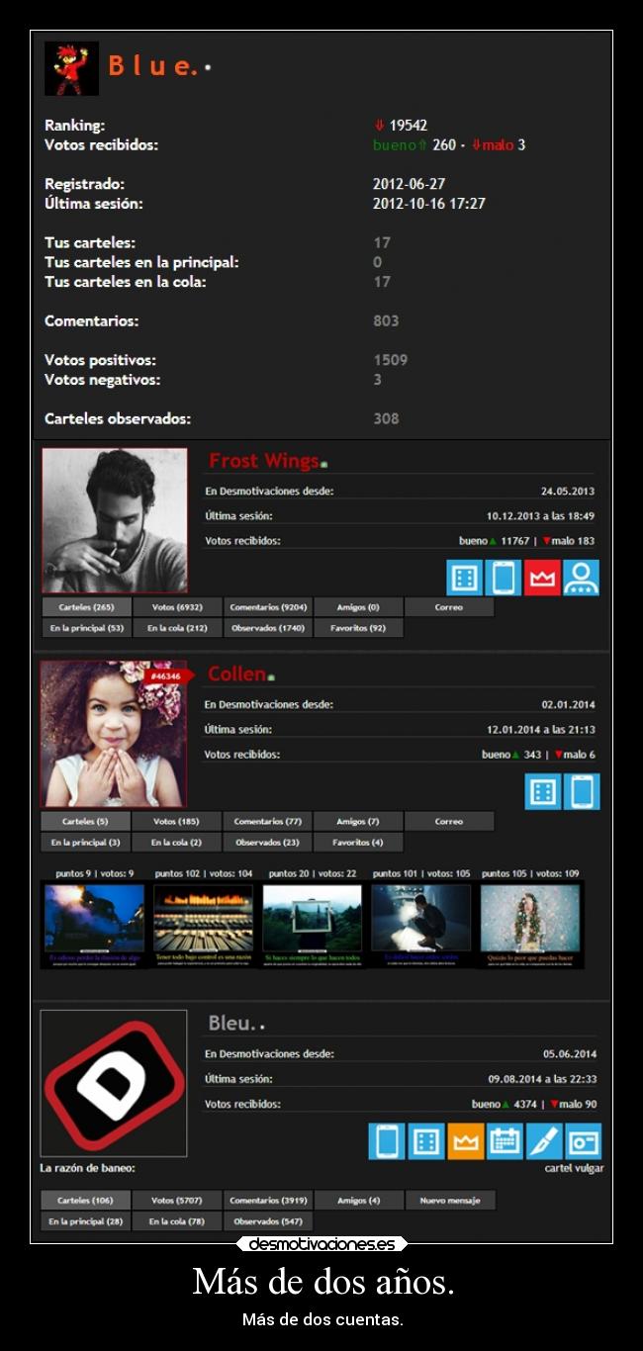The image size is (643, 1351).
Task: Click the pen badge on Bleu's profile
Action: click(x=543, y=1141)
